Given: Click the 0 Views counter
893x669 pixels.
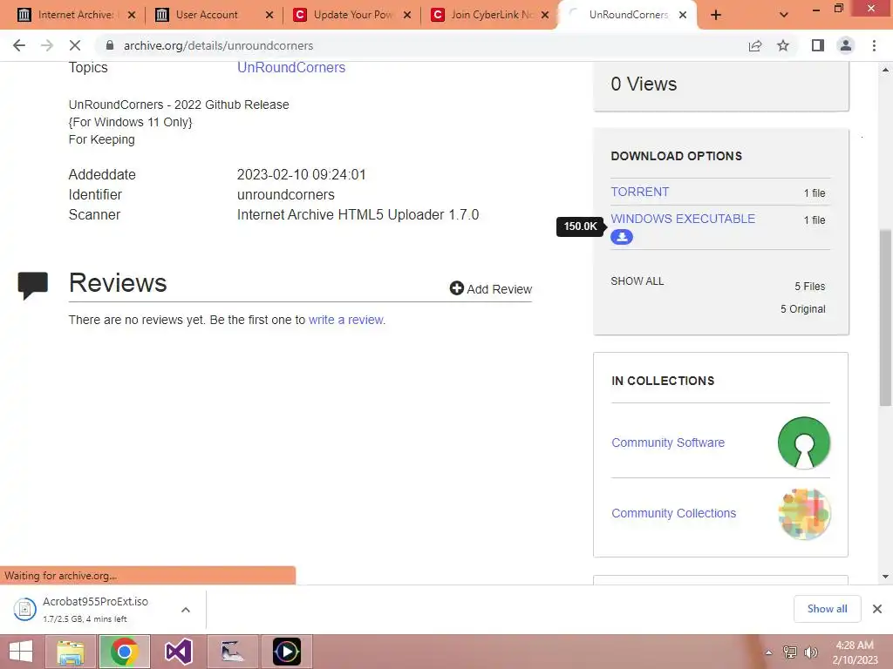Looking at the screenshot, I should pyautogui.click(x=644, y=84).
